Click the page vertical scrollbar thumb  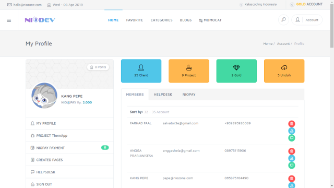pos(332,26)
